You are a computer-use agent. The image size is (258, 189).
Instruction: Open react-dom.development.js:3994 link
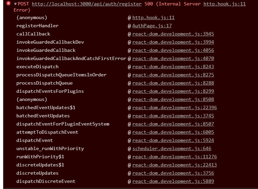[x=173, y=42]
